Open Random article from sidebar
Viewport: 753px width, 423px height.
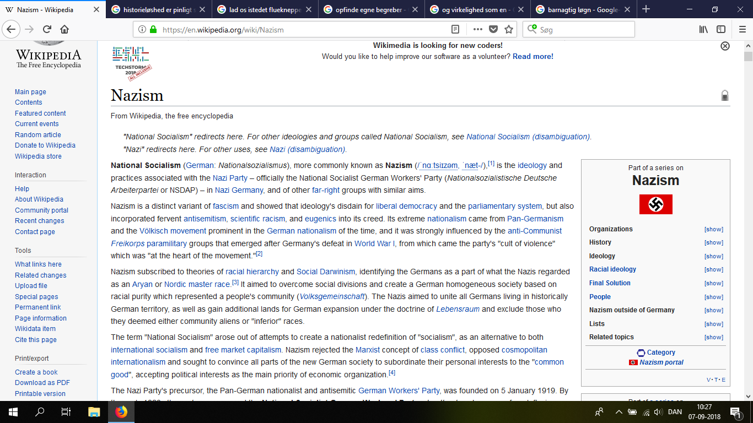point(38,135)
